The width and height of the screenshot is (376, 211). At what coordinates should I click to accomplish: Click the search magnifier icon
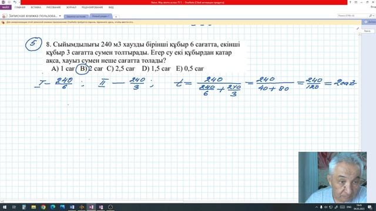(x=371, y=16)
